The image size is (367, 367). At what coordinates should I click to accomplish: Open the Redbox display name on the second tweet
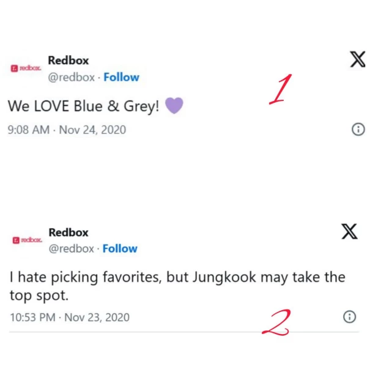69,232
